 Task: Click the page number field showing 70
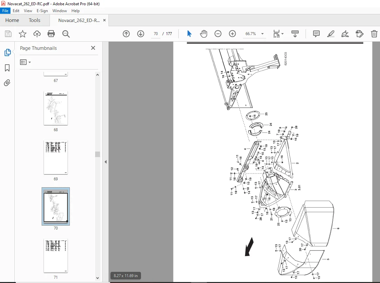click(x=156, y=34)
